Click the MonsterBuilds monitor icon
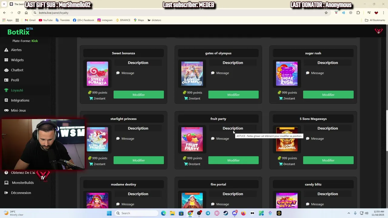The image size is (388, 218). [6, 183]
